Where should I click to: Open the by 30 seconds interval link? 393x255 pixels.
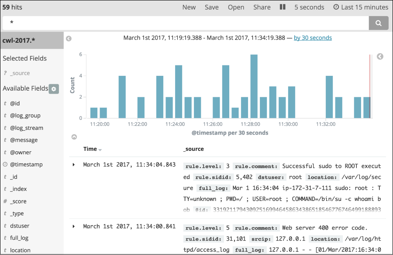coord(313,37)
